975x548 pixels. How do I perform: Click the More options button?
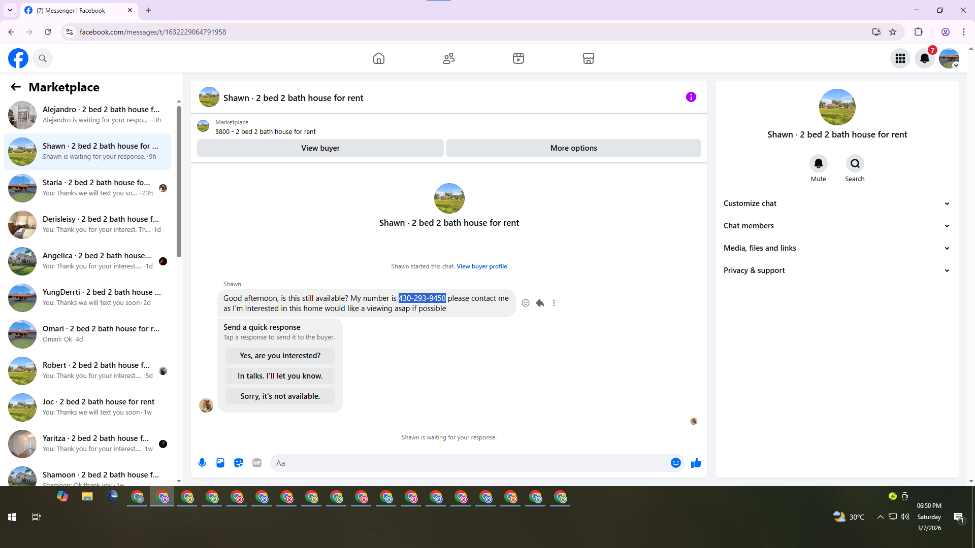(x=574, y=148)
